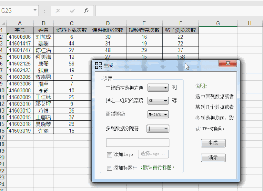Click the 帖子浏览次数 header cell
The image size is (263, 191).
click(181, 30)
